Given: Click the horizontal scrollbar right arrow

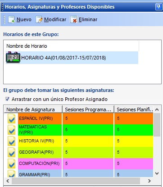Looking at the screenshot, I should click(149, 181).
